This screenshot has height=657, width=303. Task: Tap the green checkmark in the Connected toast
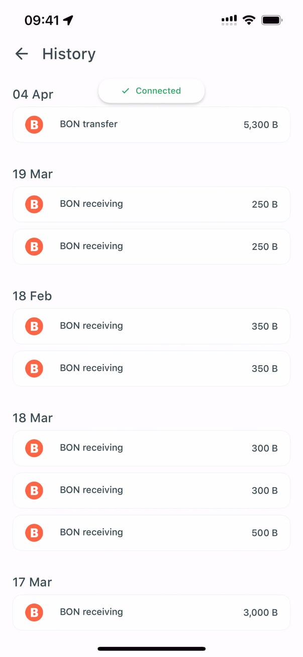pyautogui.click(x=126, y=91)
